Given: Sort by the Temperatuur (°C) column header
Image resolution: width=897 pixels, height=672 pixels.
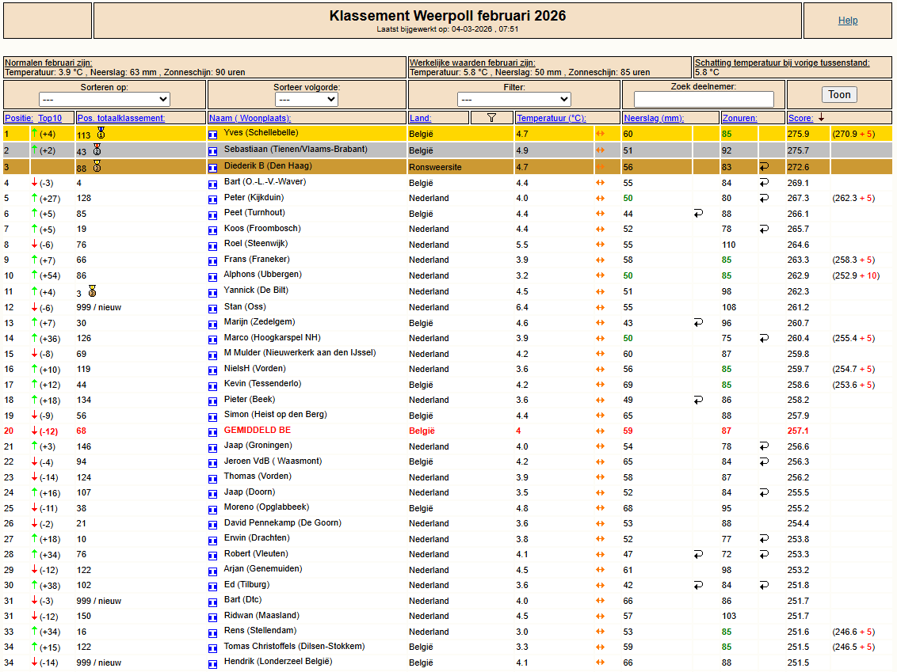Looking at the screenshot, I should 551,118.
